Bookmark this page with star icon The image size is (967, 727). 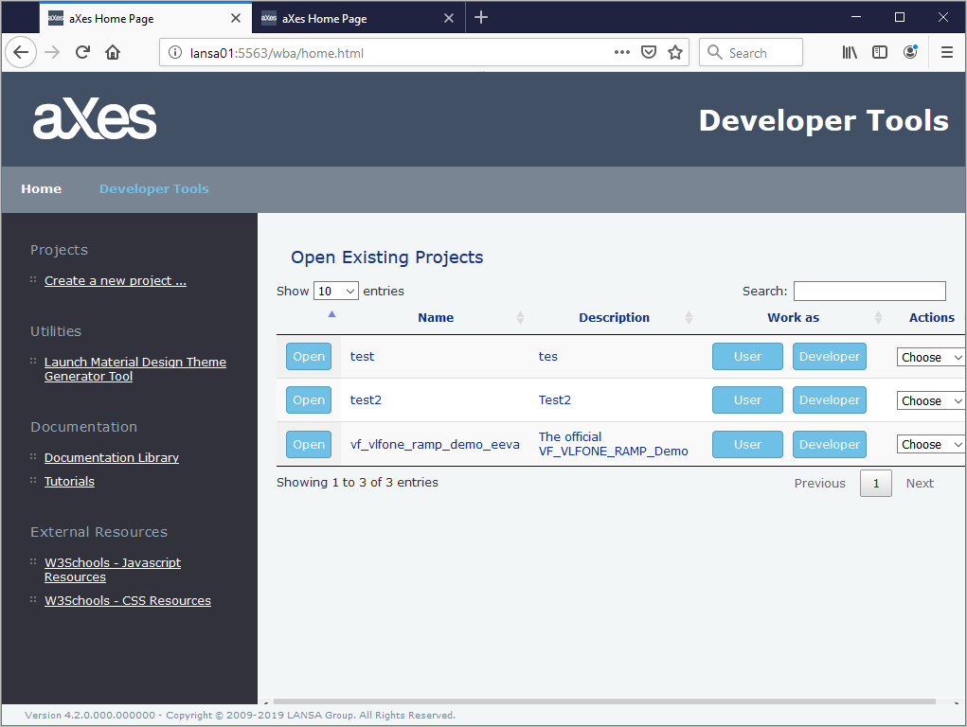[675, 53]
